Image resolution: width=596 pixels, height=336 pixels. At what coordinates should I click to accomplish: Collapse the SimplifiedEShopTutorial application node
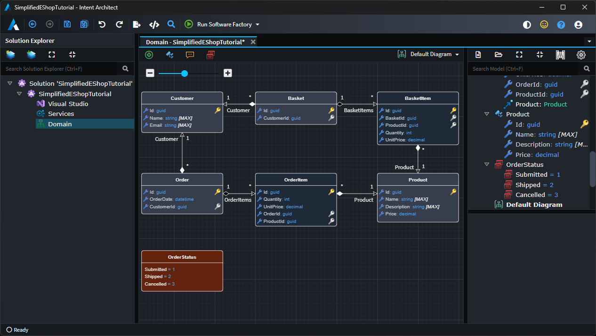[x=19, y=94]
